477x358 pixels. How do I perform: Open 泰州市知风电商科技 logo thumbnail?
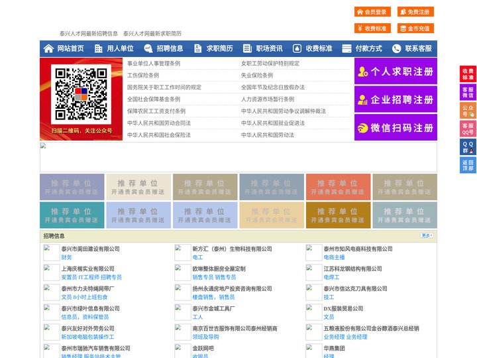pos(313,253)
